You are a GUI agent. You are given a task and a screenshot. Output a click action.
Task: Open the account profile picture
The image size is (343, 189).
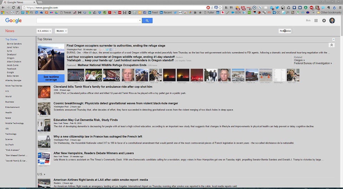coord(332,20)
